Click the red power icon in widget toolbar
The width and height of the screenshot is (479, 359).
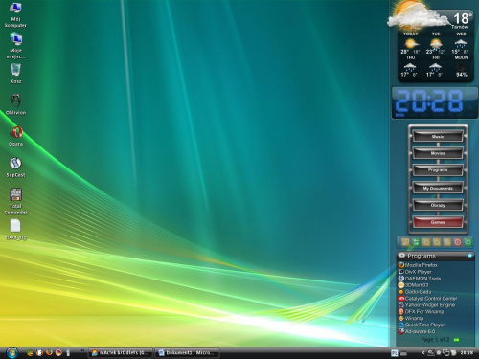[x=457, y=242]
